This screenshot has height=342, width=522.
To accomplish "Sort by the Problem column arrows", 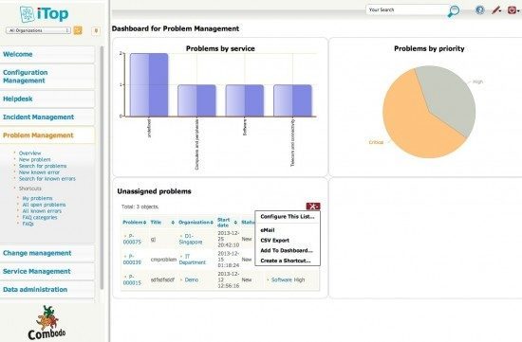I will [x=145, y=223].
